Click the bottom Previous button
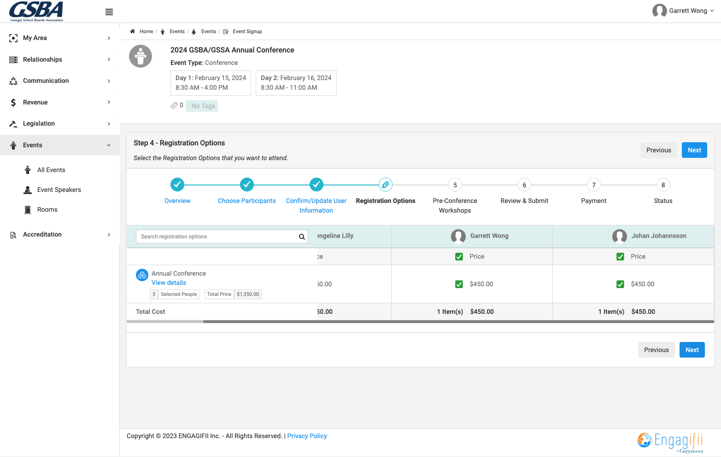Screen dimensions: 721x457 click(x=656, y=350)
